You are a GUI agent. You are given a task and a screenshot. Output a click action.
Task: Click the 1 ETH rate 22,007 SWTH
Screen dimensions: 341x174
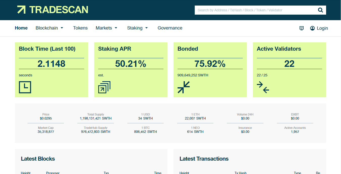[195, 118]
